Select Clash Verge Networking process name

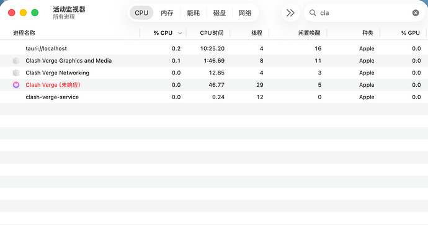57,73
